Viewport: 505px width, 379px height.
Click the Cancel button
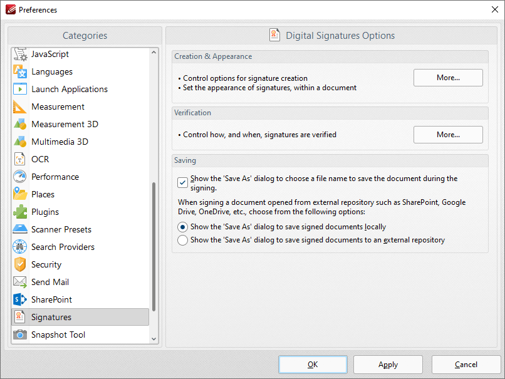pos(466,365)
